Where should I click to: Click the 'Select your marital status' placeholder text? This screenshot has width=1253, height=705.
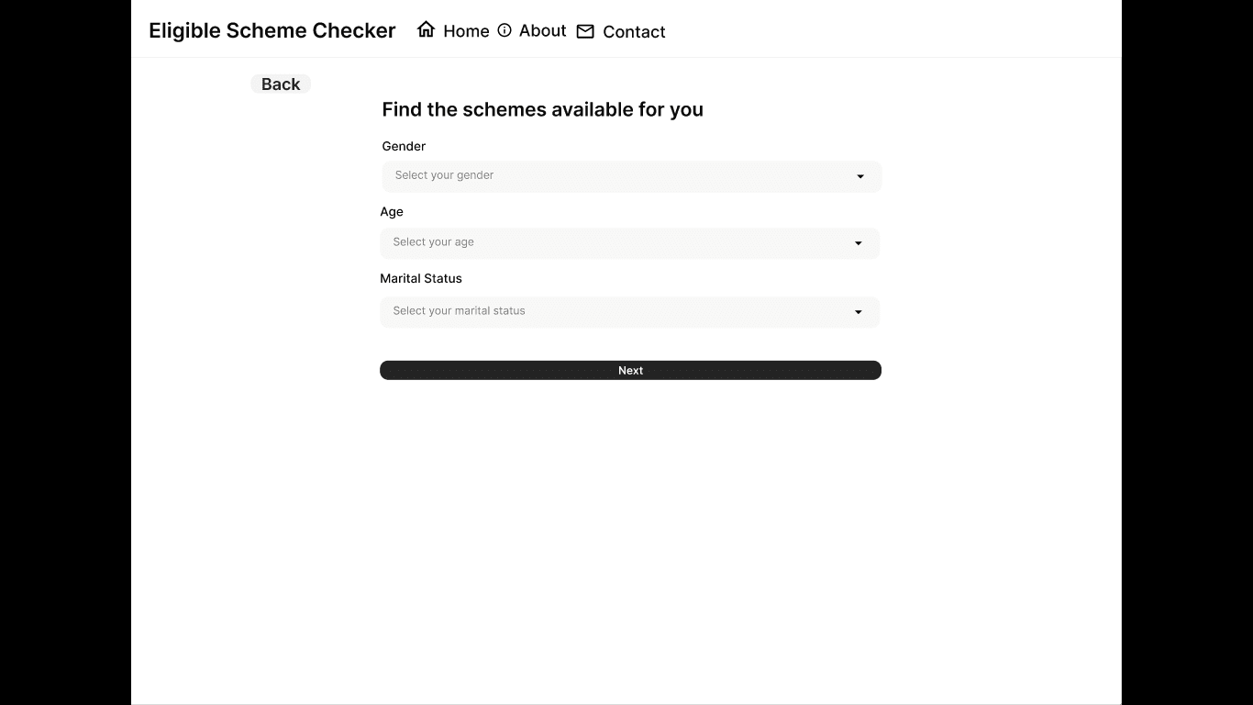(x=459, y=311)
